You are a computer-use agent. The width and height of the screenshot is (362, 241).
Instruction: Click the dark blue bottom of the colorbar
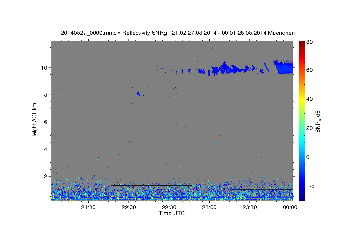coord(302,197)
